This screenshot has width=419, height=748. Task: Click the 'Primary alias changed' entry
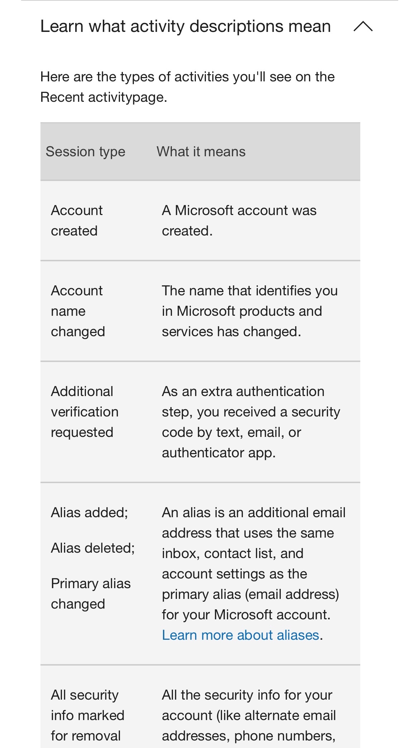[91, 594]
